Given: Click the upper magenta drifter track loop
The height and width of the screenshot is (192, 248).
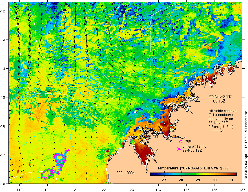Looking at the screenshot, I should pos(61,159).
